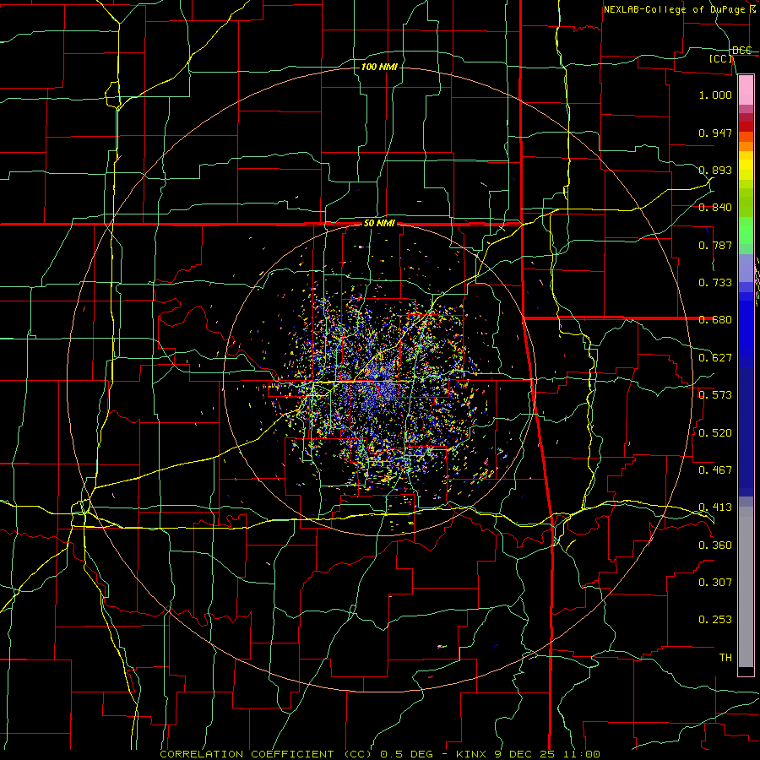Click the radar site center of the echoes
The image size is (760, 760).
click(379, 382)
